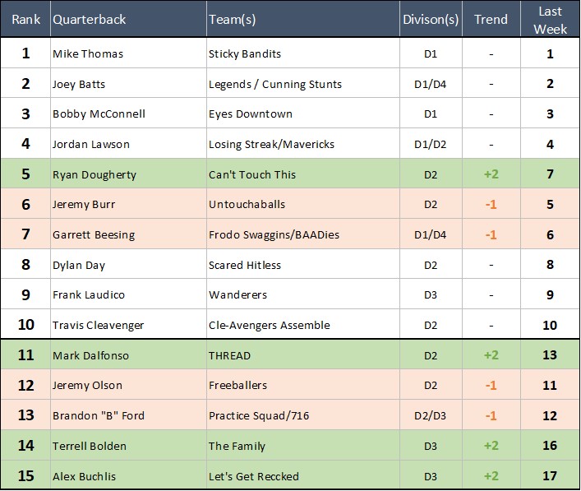The width and height of the screenshot is (581, 491).
Task: Click Ryan Dougherty's +2 trend value
Action: point(491,174)
